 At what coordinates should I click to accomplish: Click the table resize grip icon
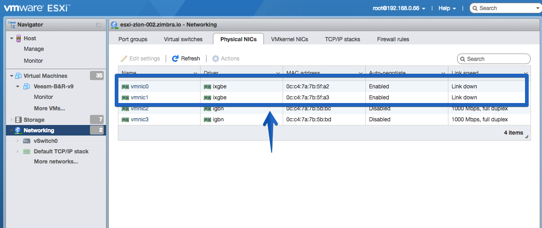(526, 137)
